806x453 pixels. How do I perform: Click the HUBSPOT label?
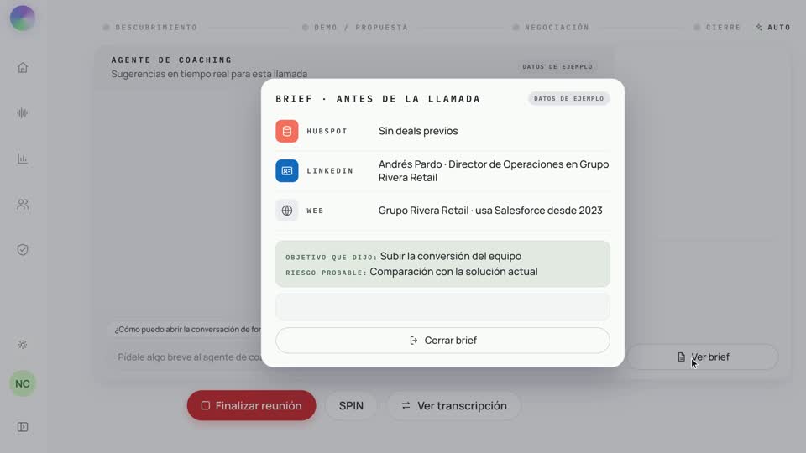327,131
